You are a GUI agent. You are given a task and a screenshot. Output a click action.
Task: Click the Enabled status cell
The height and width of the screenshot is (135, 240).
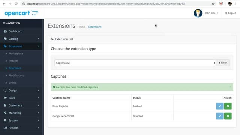[x=152, y=106]
